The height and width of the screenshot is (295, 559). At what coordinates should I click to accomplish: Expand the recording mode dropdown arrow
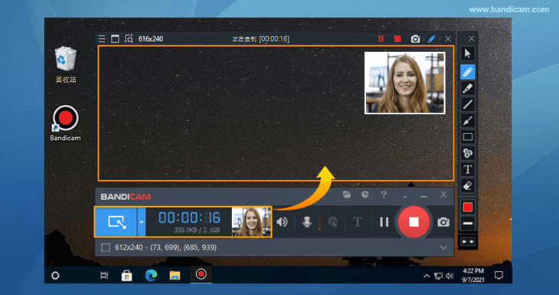pos(142,222)
